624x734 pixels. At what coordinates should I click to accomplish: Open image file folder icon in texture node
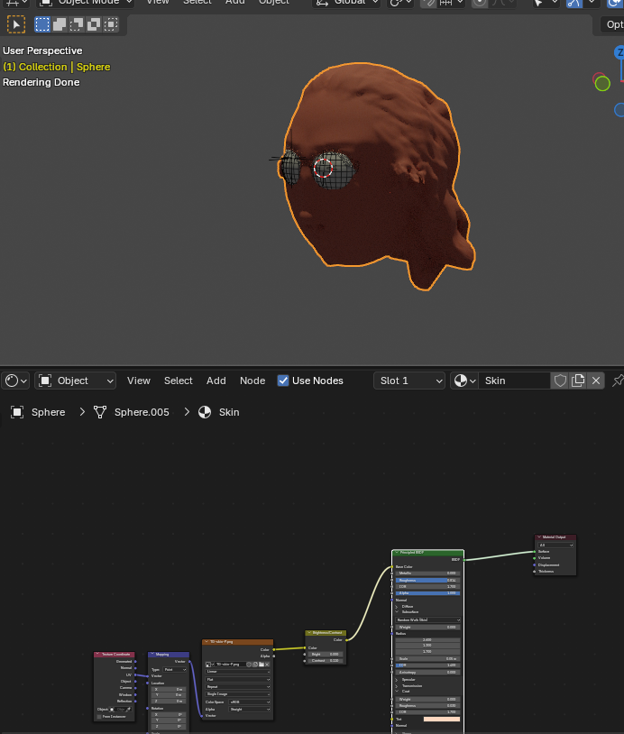click(262, 665)
